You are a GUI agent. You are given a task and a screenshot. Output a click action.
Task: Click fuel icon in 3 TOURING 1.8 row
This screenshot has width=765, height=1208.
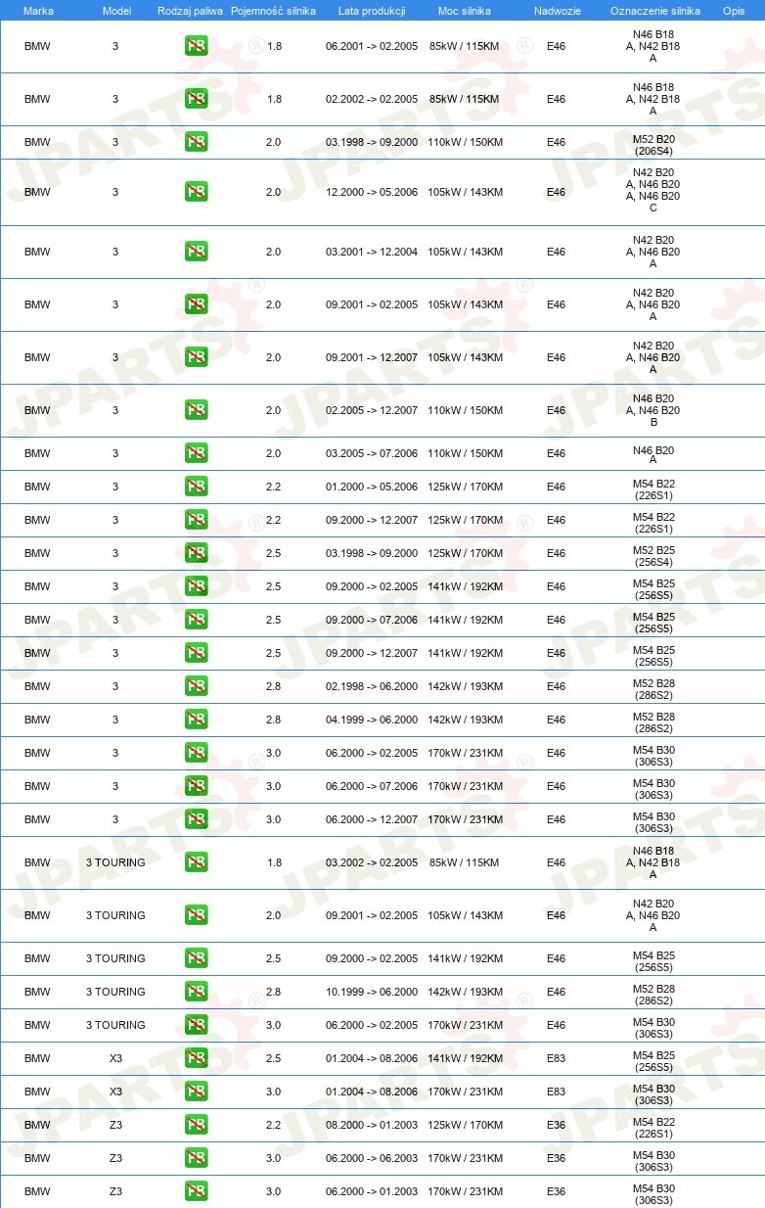point(197,862)
